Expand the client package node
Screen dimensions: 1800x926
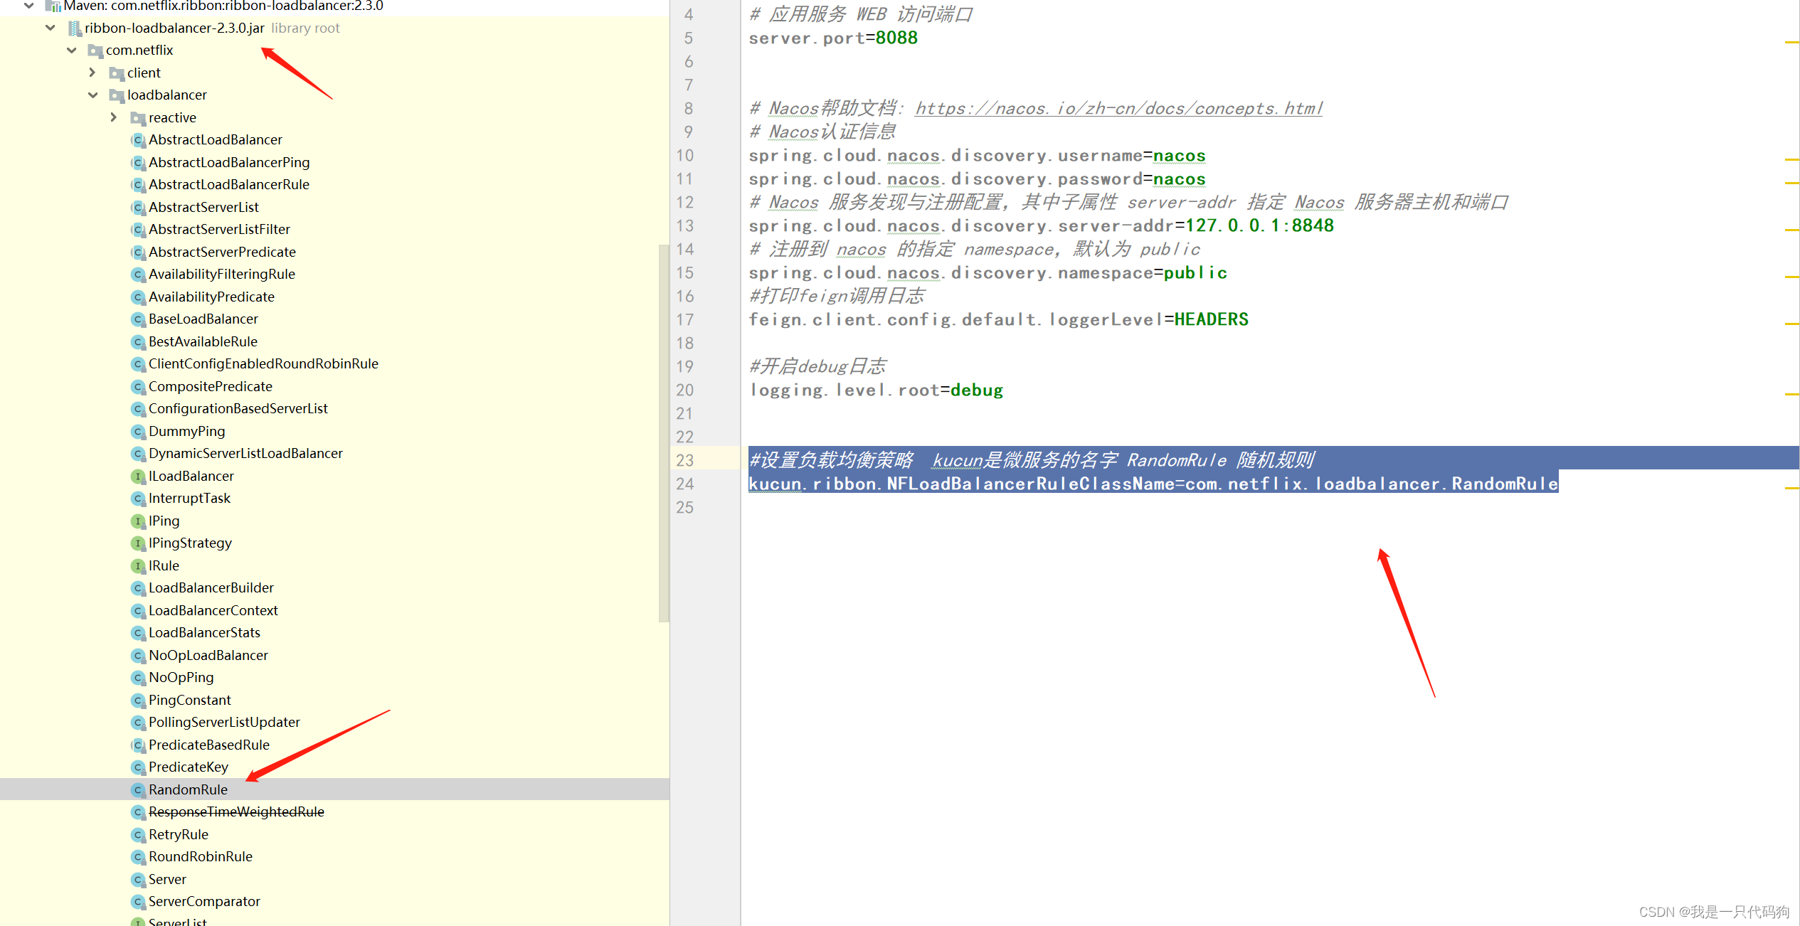92,73
